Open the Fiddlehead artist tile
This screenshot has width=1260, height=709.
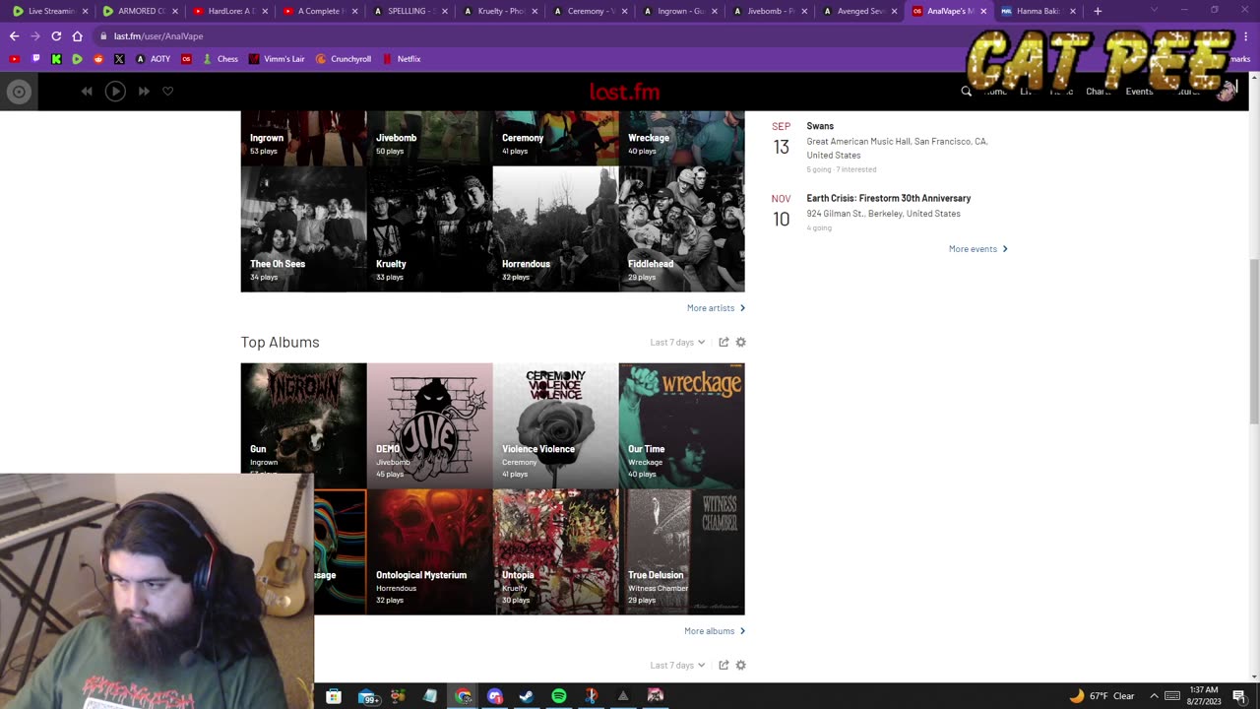pyautogui.click(x=681, y=228)
